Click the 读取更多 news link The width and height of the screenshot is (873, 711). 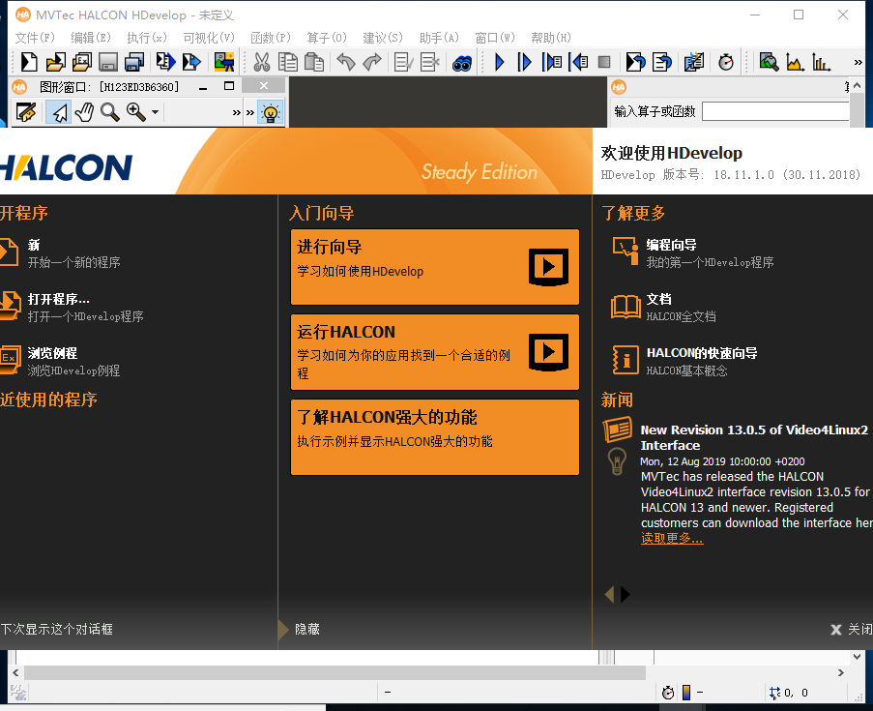click(670, 538)
